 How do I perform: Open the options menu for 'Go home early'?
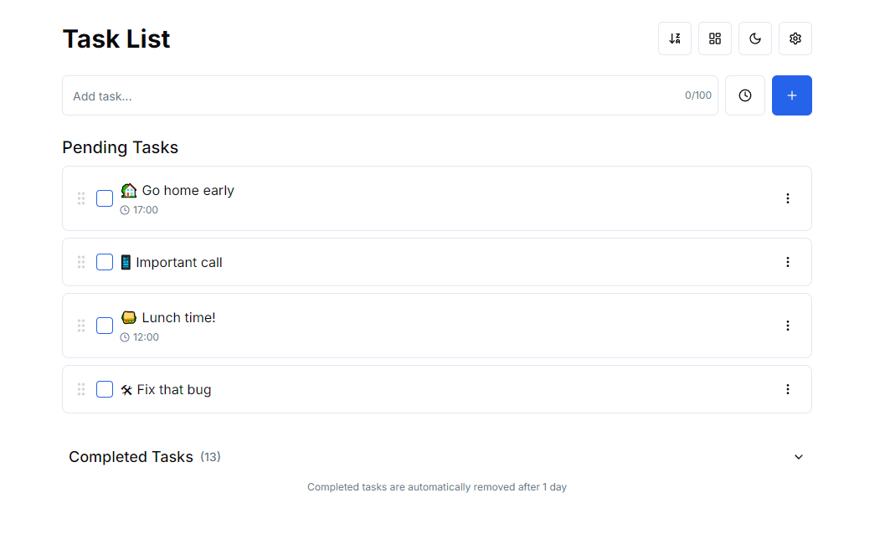tap(788, 198)
